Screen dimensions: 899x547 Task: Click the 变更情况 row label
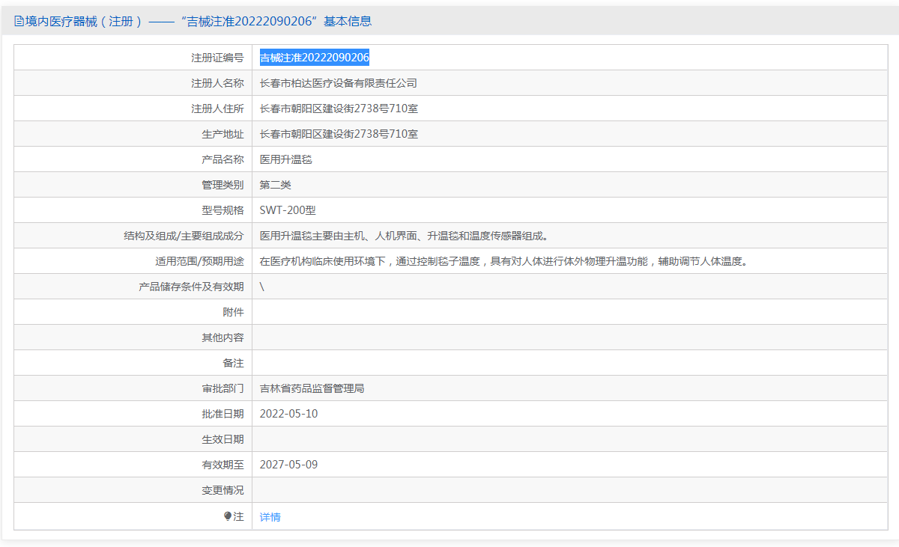(223, 490)
